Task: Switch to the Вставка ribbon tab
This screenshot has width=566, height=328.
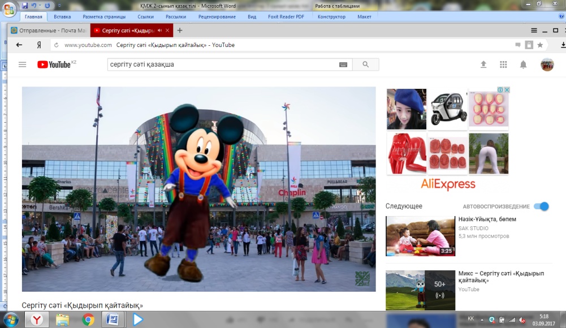Action: 62,17
